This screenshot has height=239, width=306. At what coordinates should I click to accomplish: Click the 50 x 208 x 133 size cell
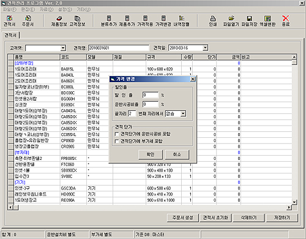coord(163,176)
